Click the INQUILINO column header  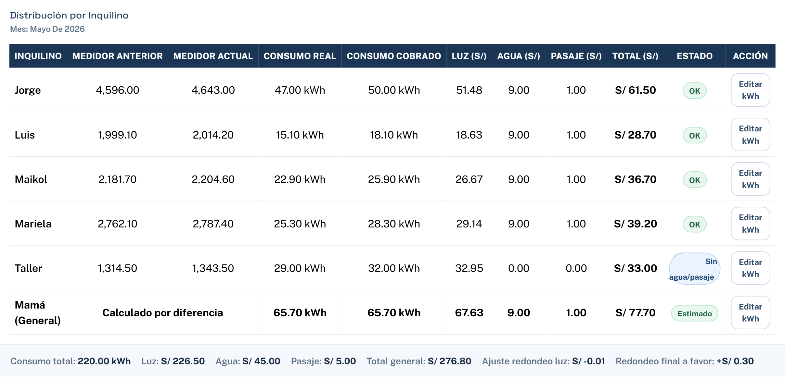coord(38,56)
